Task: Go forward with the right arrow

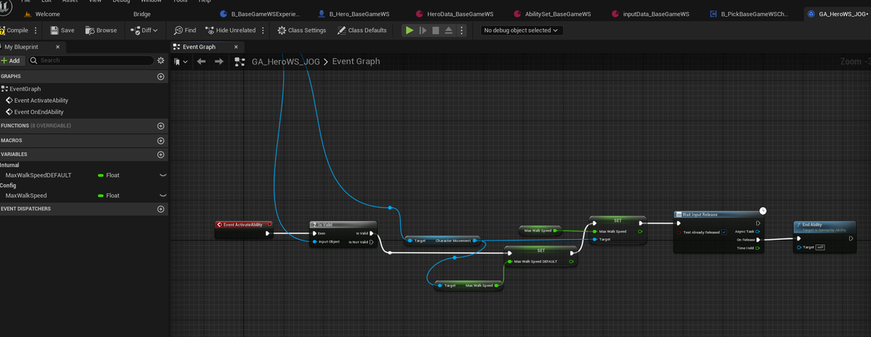Action: 218,62
